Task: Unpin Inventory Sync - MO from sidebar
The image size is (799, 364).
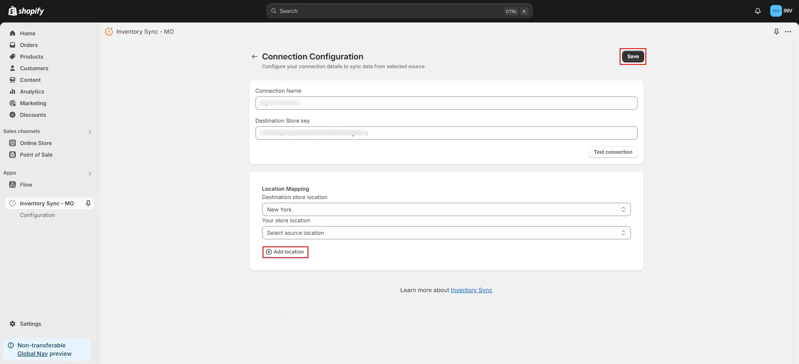Action: (88, 203)
